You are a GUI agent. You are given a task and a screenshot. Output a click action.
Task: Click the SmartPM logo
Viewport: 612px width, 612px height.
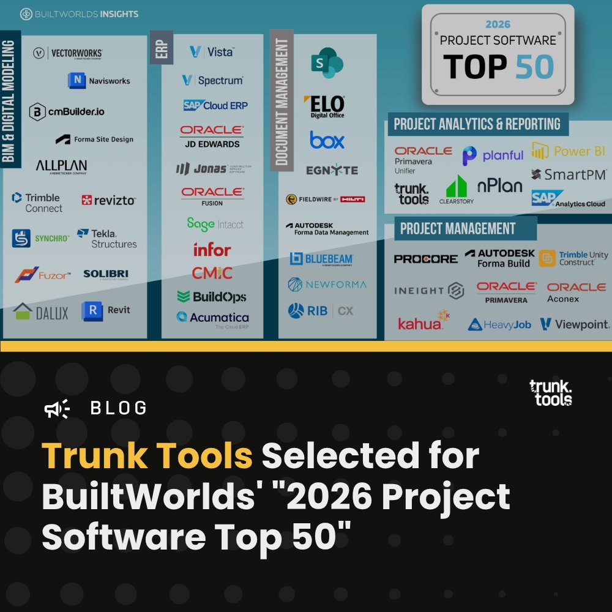click(569, 174)
